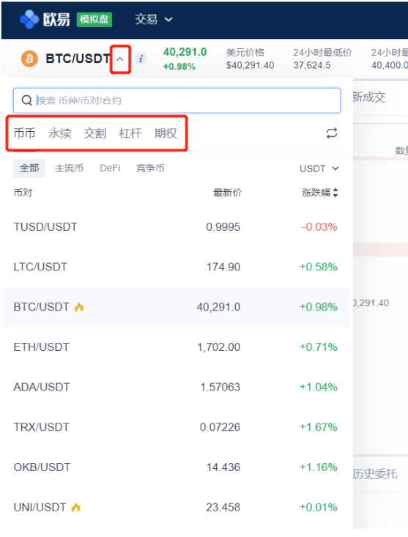Filter by 主流币 category
Viewport: 408px width, 537px height.
[x=69, y=168]
